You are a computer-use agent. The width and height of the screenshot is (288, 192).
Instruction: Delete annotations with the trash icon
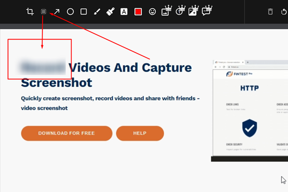[x=270, y=12]
